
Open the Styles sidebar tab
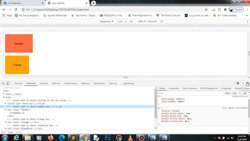click(162, 89)
